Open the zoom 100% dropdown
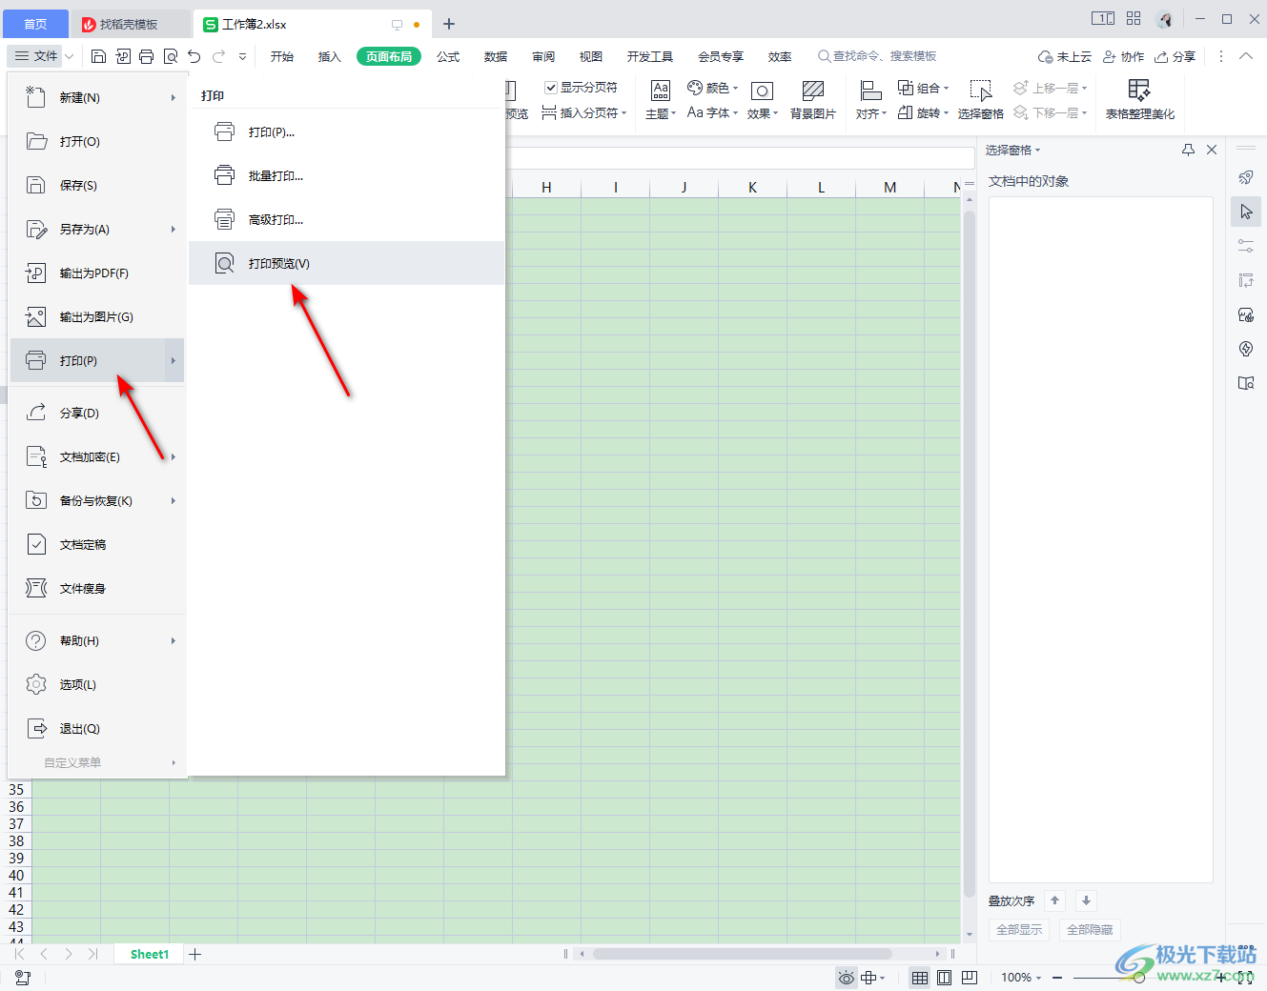 click(1021, 978)
